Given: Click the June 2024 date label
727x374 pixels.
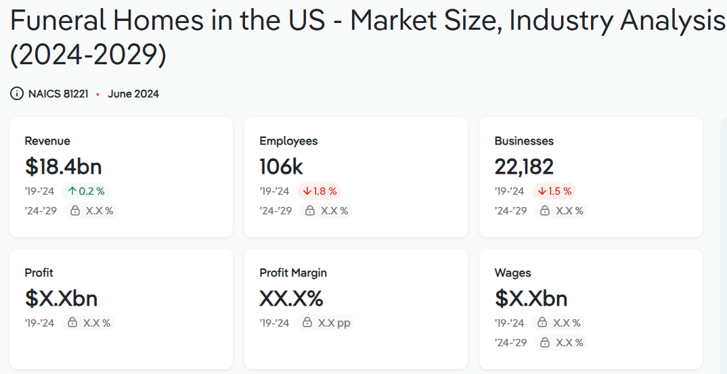Looking at the screenshot, I should click(x=133, y=93).
